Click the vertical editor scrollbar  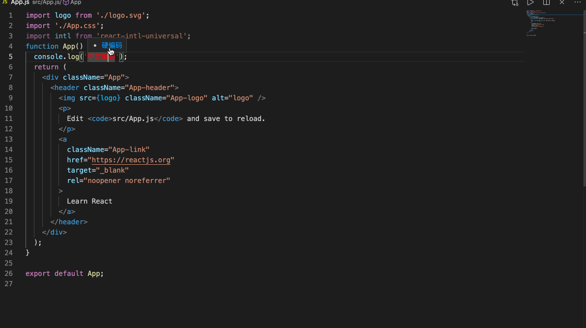point(584,98)
